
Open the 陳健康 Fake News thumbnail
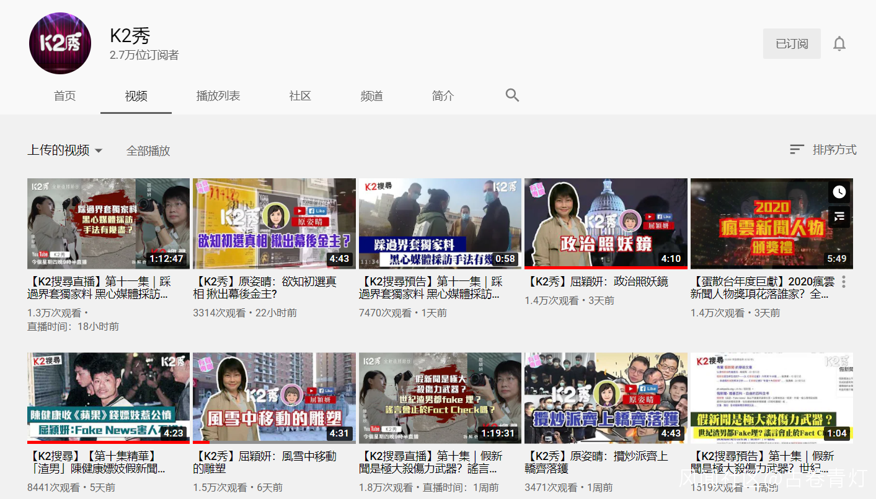(108, 398)
